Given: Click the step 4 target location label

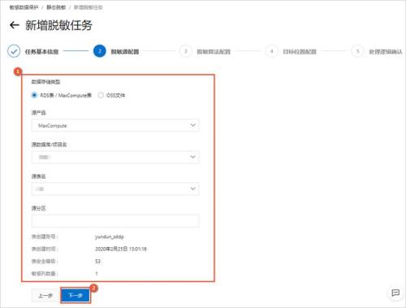Looking at the screenshot, I should 300,51.
